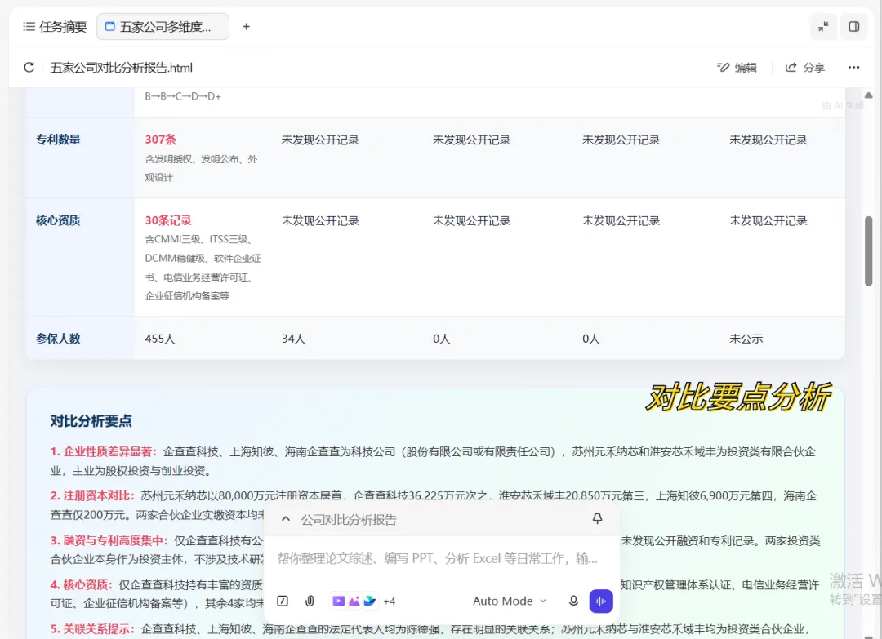Click the 分享 button
This screenshot has width=882, height=639.
pyautogui.click(x=805, y=68)
